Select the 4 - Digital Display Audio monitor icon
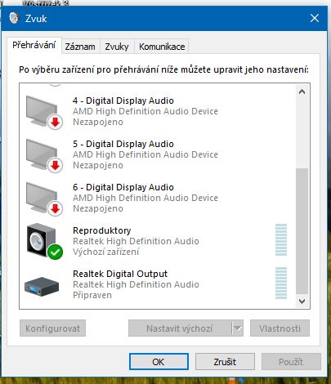The width and height of the screenshot is (331, 384). (x=44, y=112)
